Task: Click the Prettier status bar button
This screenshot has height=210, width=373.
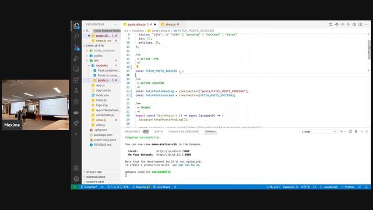Action: (x=348, y=187)
